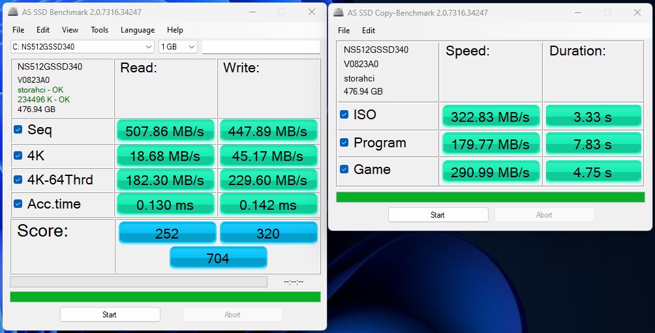Toggle the Acc.time checkbox
The width and height of the screenshot is (655, 333).
click(18, 203)
